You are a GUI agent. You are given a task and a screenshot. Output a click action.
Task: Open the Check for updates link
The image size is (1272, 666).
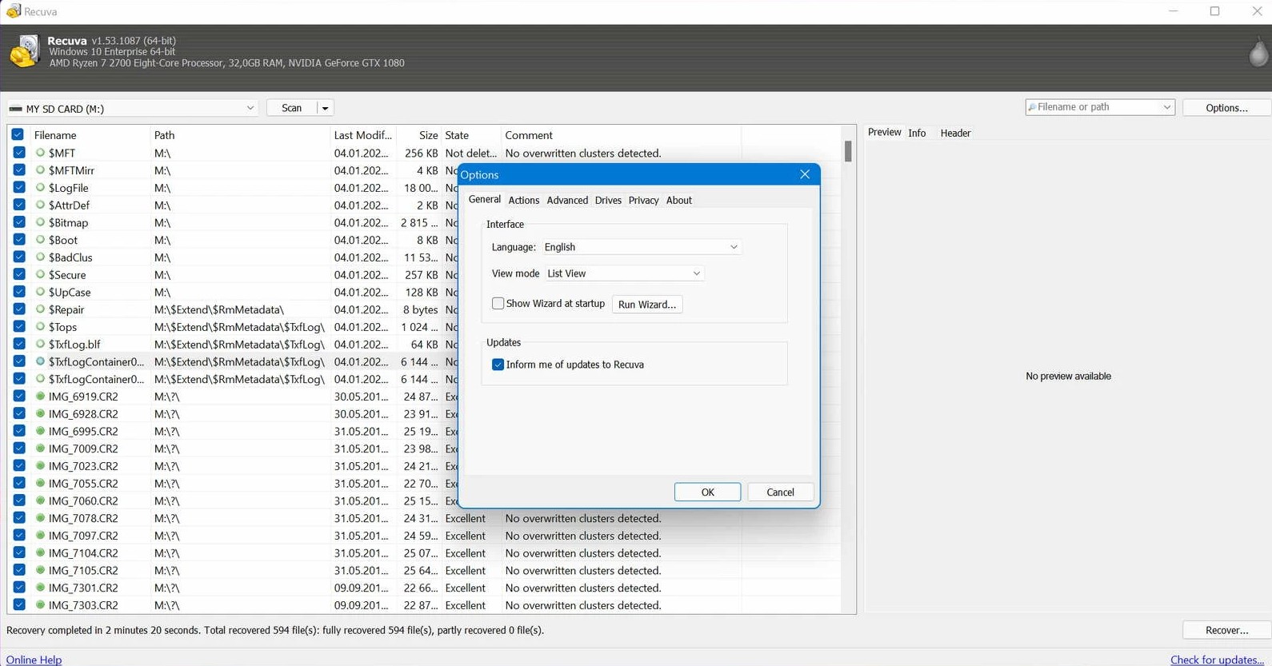pos(1217,660)
